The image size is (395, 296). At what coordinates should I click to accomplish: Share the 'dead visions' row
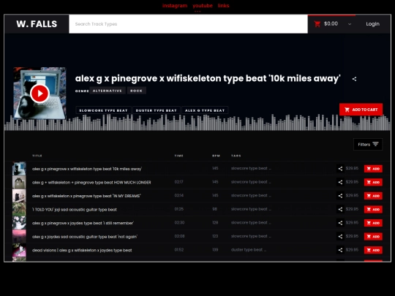pyautogui.click(x=340, y=250)
